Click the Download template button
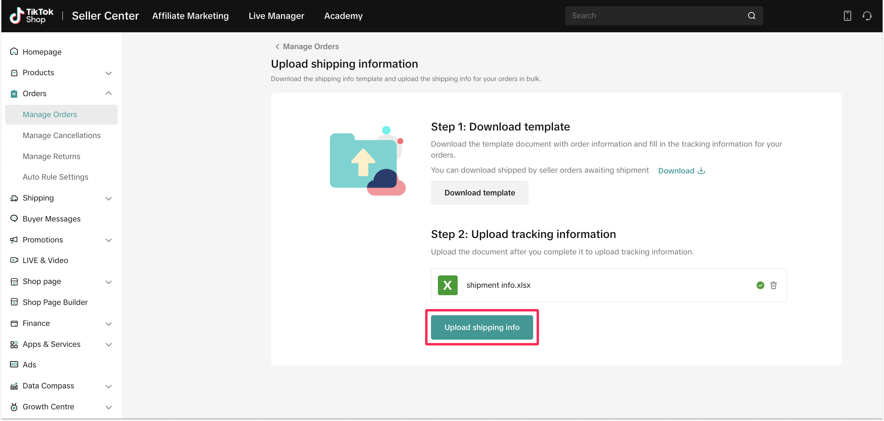884x421 pixels. (479, 193)
